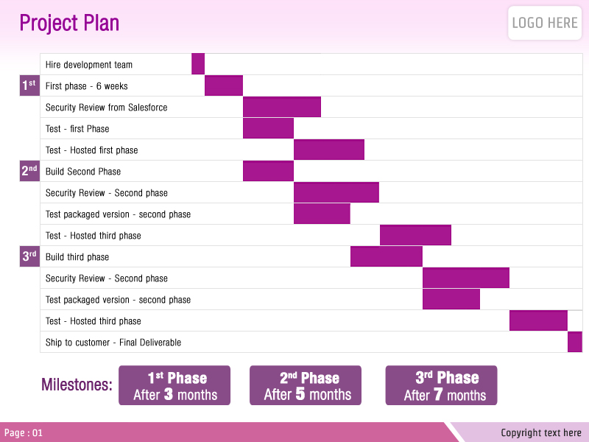The width and height of the screenshot is (589, 442).
Task: Select the Hire development team Gantt bar
Action: click(x=198, y=64)
